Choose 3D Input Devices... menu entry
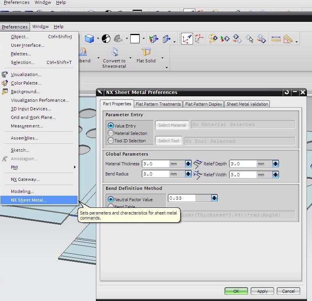The height and width of the screenshot is (301, 312). click(x=39, y=109)
